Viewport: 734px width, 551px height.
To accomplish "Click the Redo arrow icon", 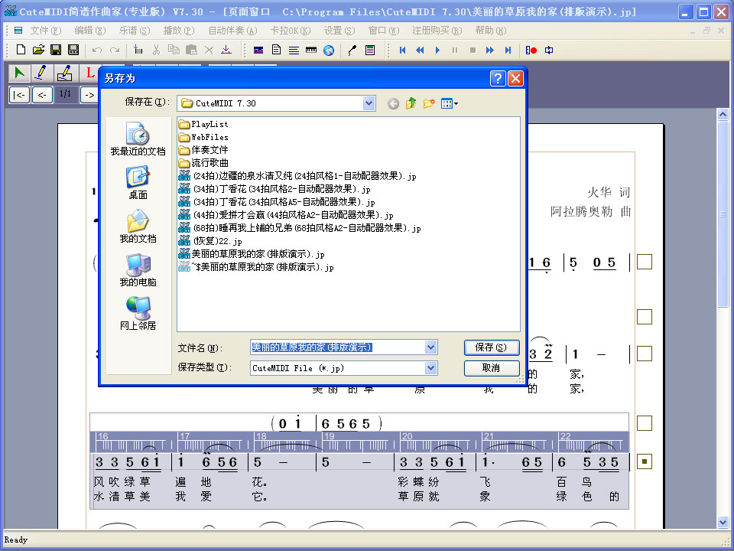I will point(115,50).
